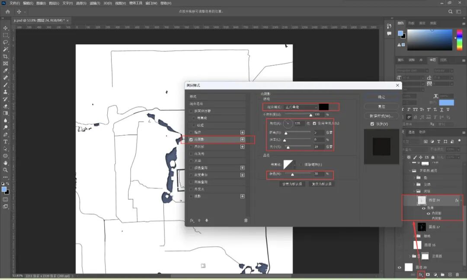
Task: Click the 复位为默认值 button
Action: (322, 184)
